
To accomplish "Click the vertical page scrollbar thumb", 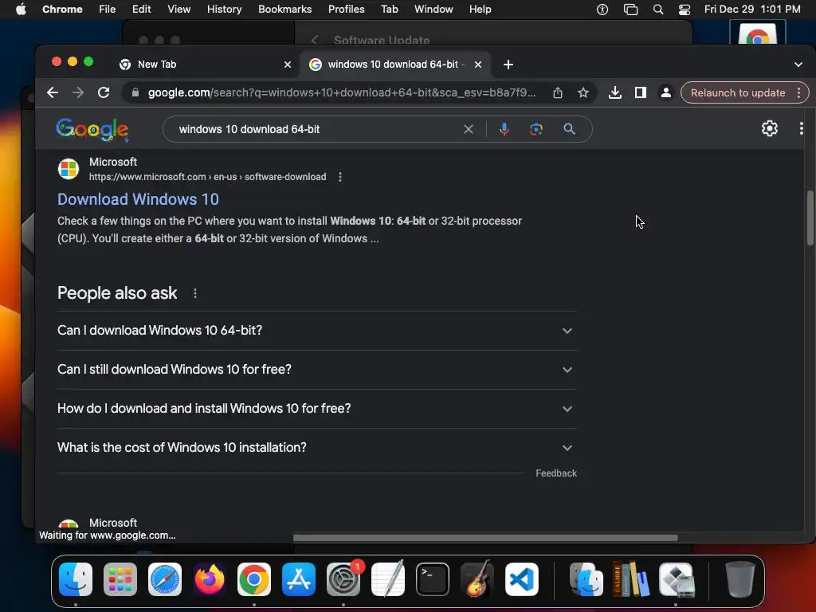I will coord(810,218).
